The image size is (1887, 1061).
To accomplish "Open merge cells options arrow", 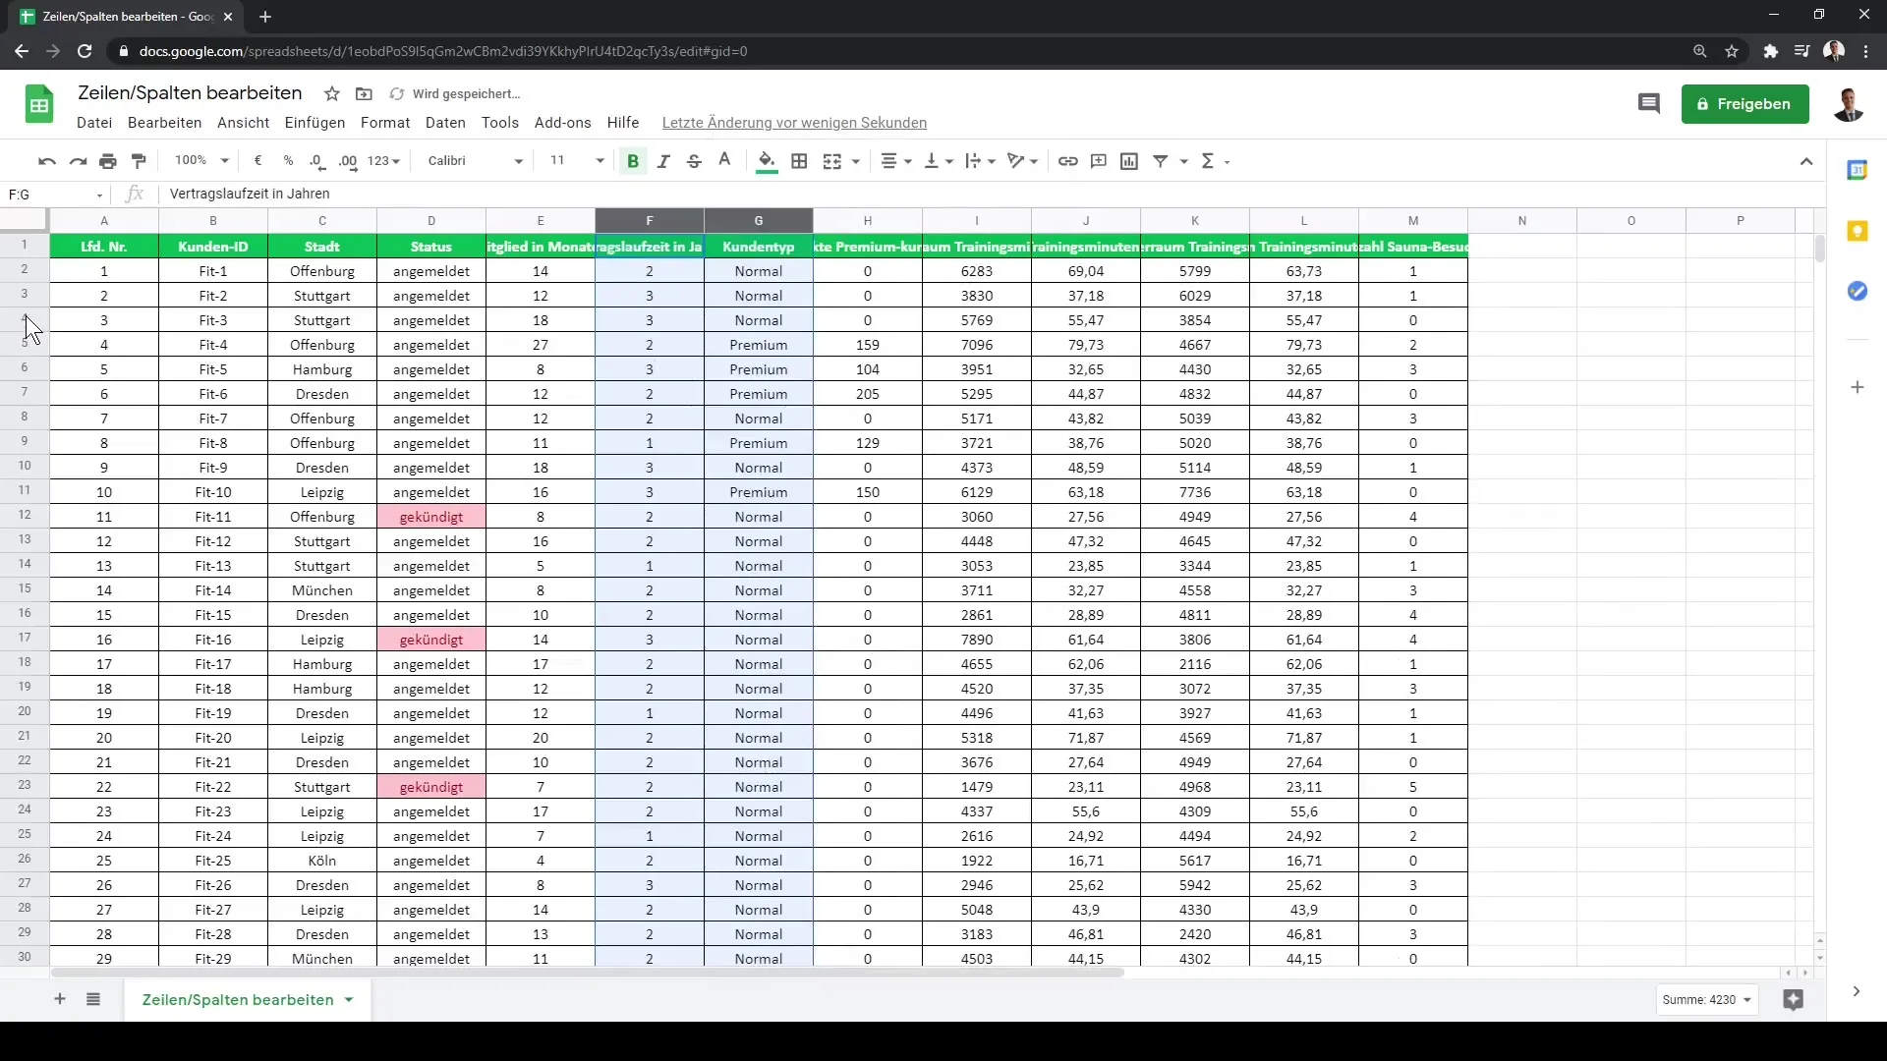I will pos(856,161).
